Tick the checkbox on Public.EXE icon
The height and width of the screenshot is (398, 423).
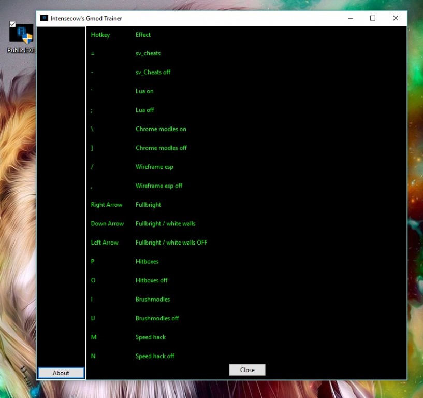[12, 24]
